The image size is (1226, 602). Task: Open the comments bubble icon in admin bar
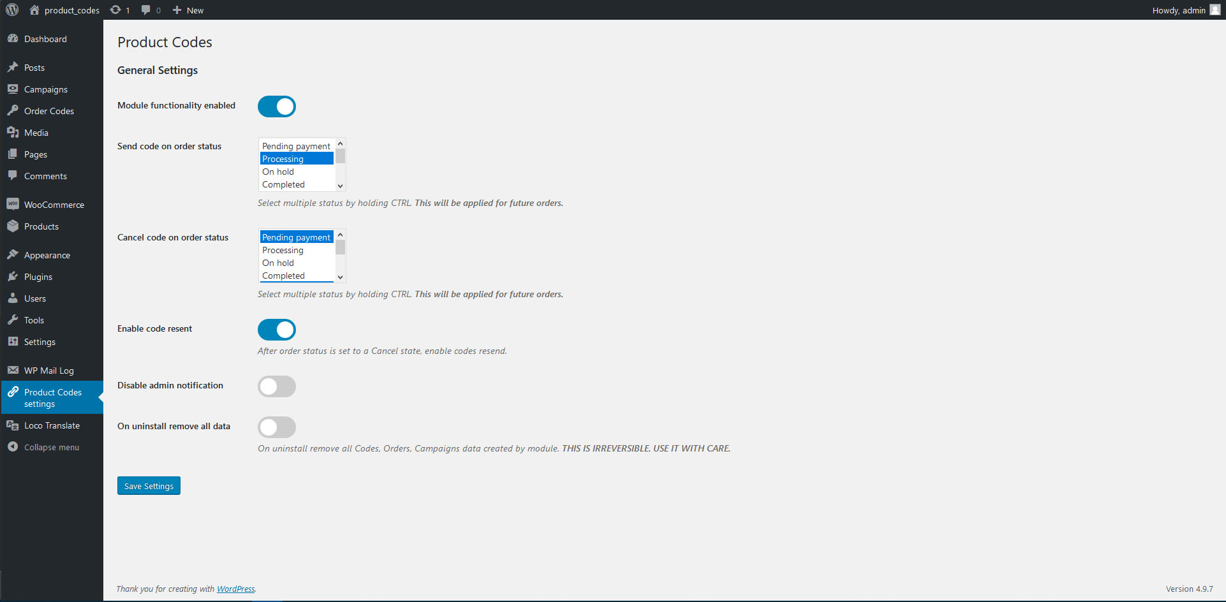tap(146, 10)
